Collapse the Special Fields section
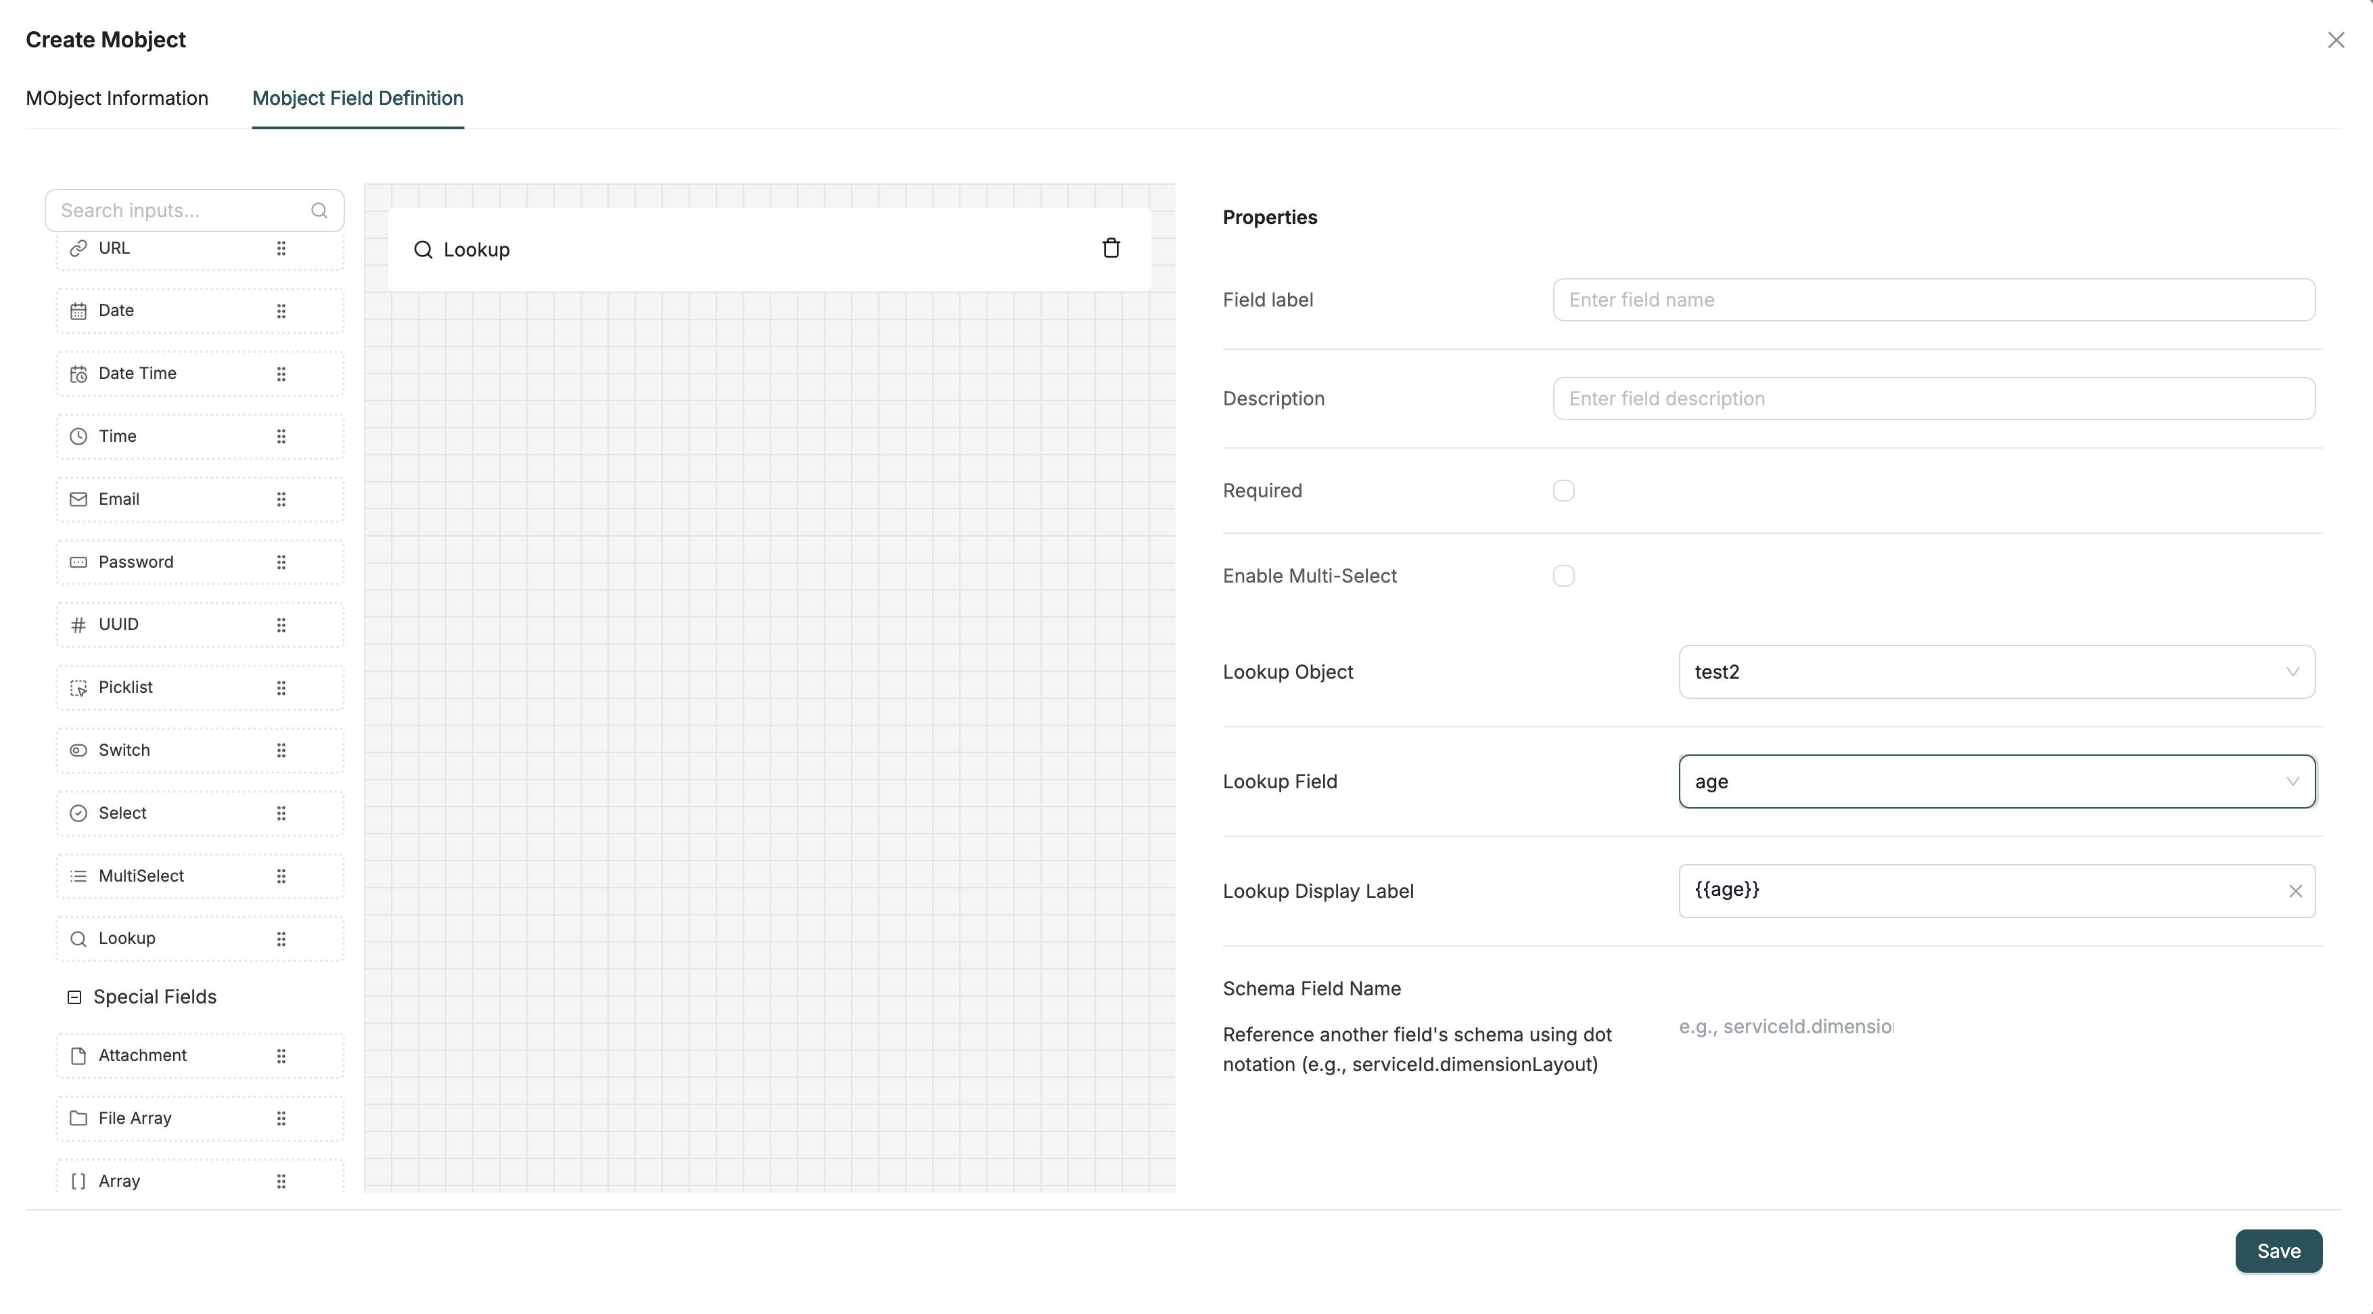The height and width of the screenshot is (1314, 2373). tap(74, 997)
